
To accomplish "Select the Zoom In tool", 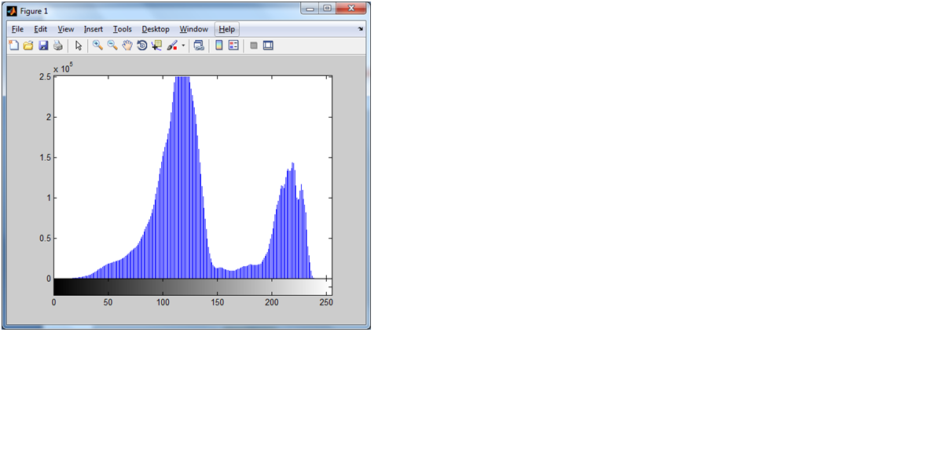I will [x=97, y=45].
